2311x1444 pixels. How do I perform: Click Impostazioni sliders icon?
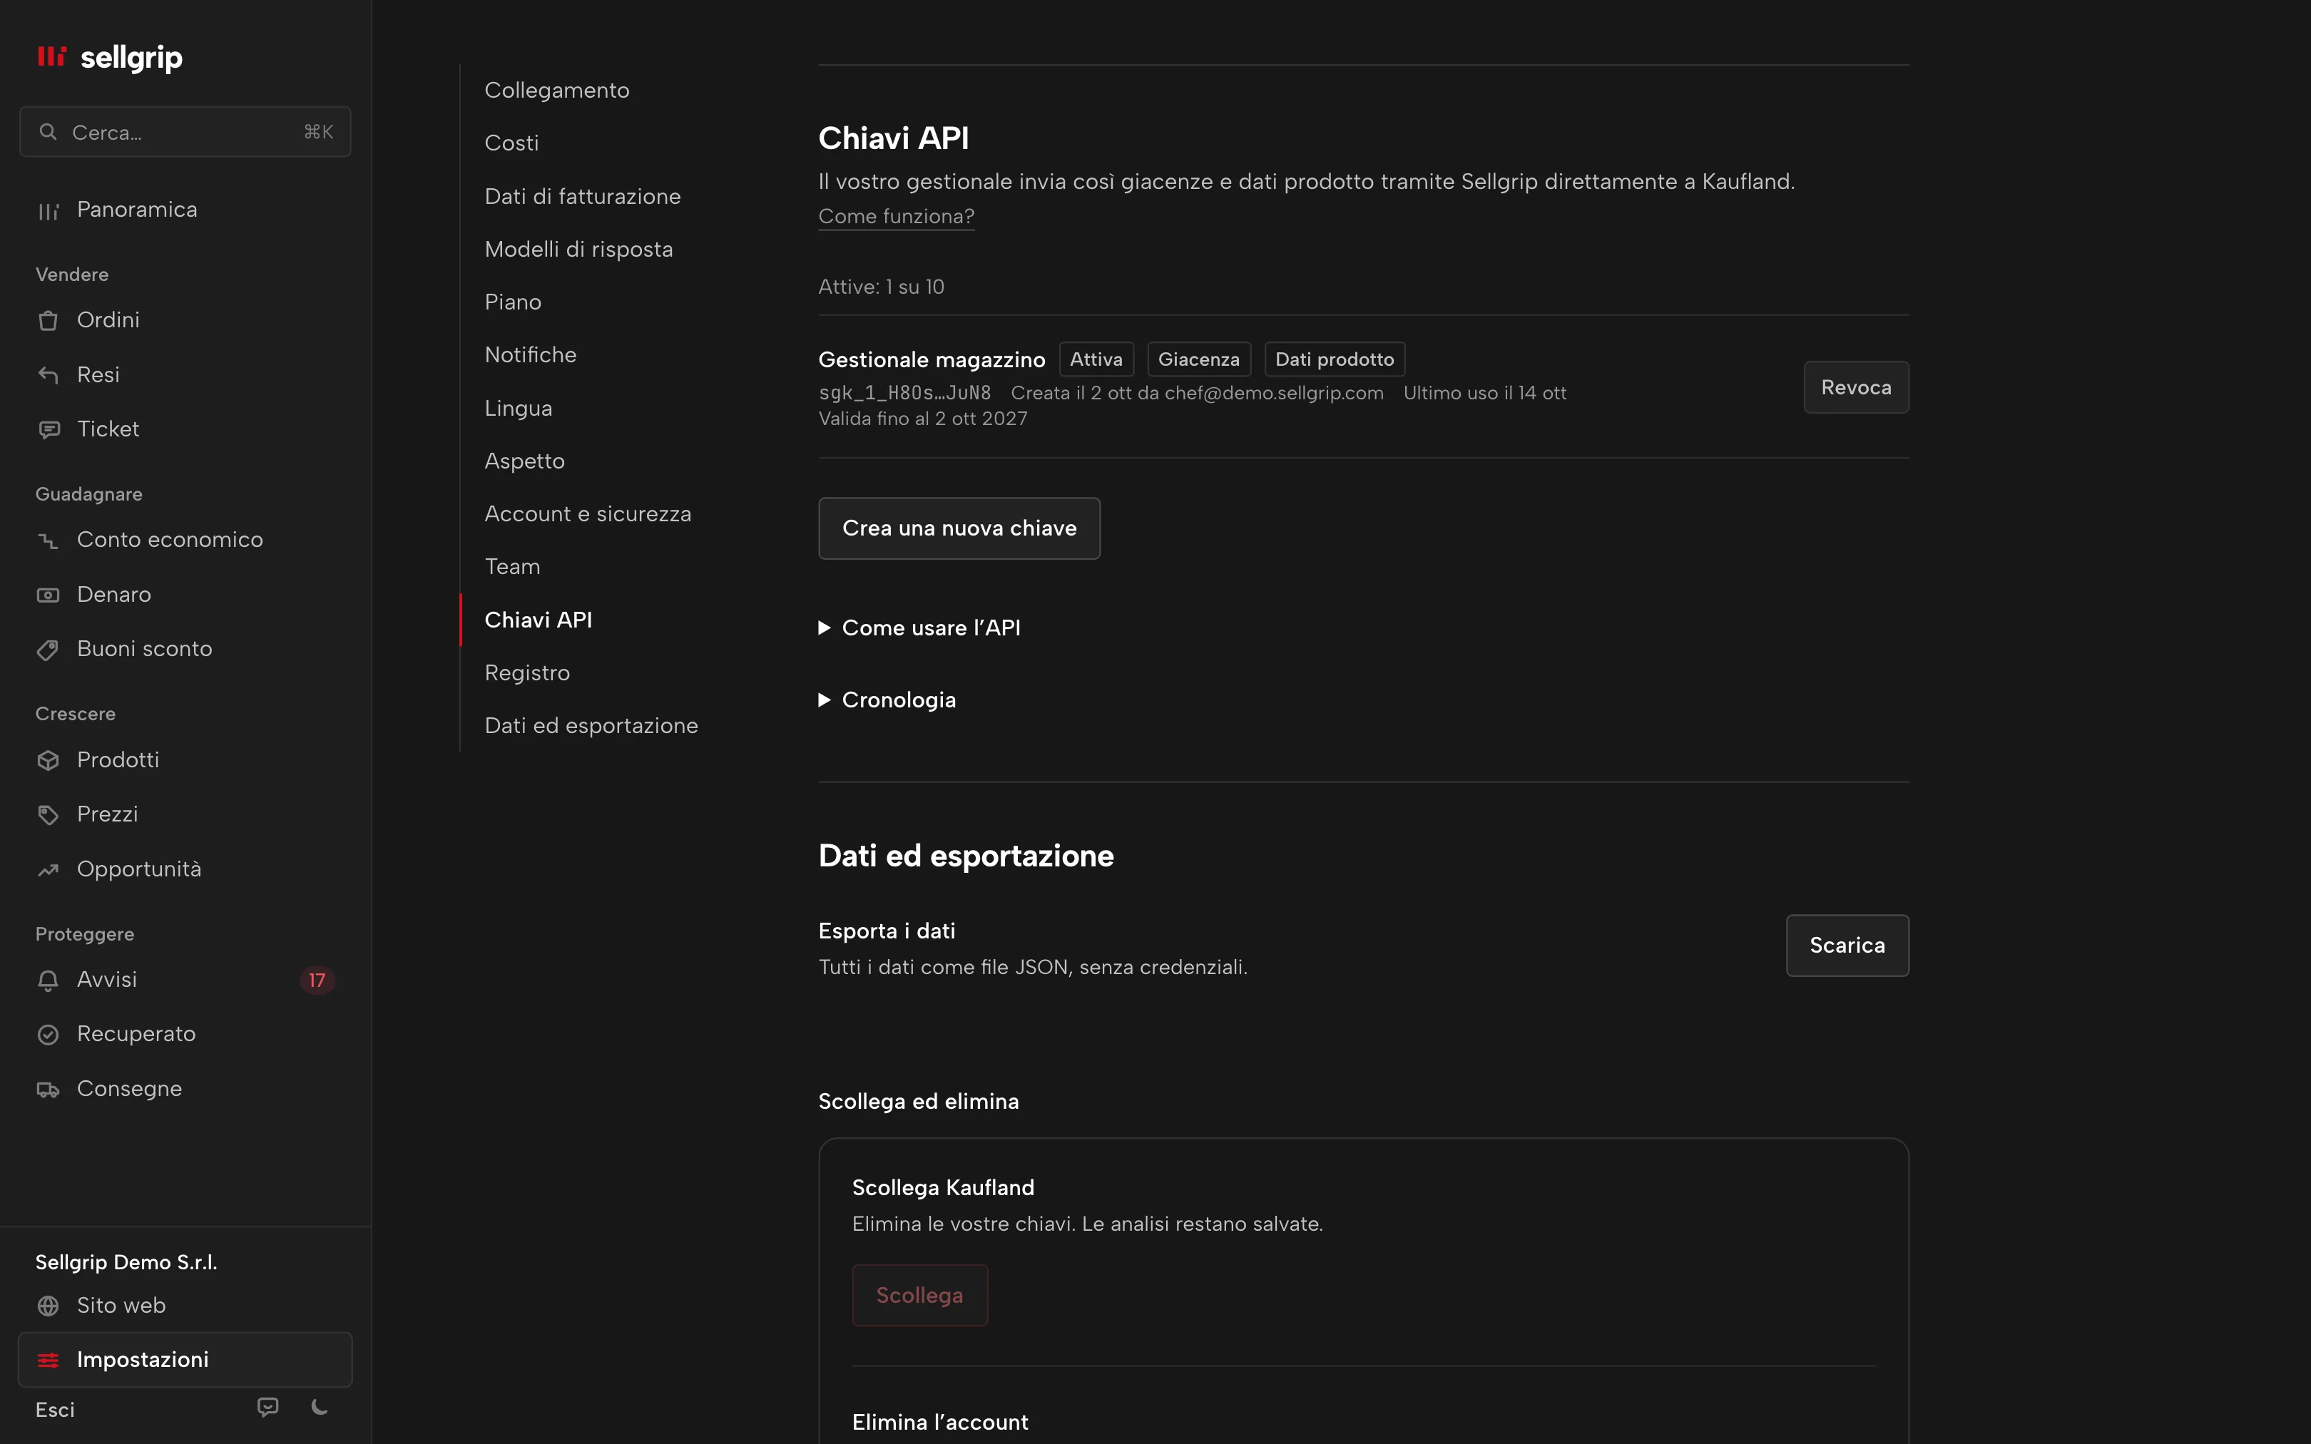pyautogui.click(x=48, y=1360)
